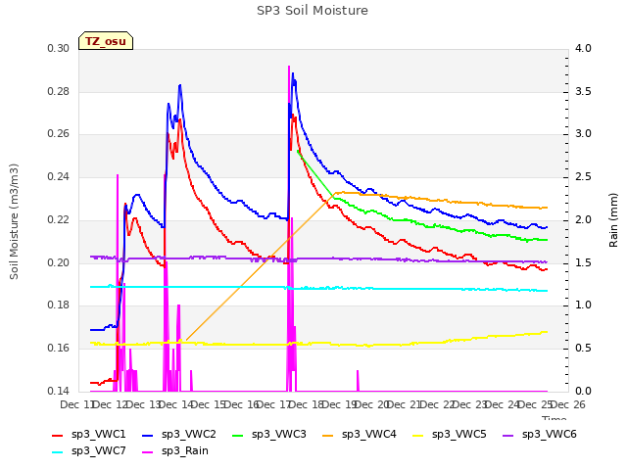Click the 2.0 rain axis tick label

(x=583, y=219)
